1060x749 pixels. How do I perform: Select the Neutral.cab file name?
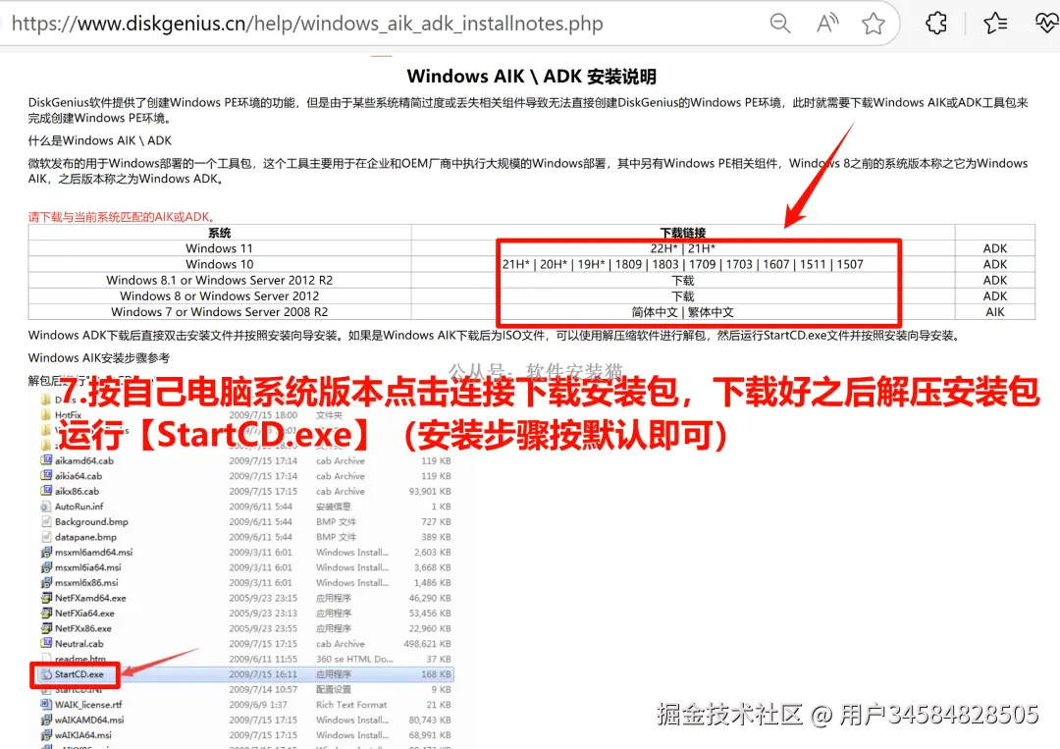(x=79, y=644)
